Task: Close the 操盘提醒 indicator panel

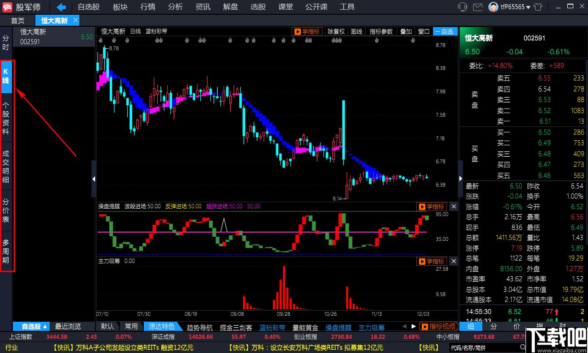Action: point(453,207)
